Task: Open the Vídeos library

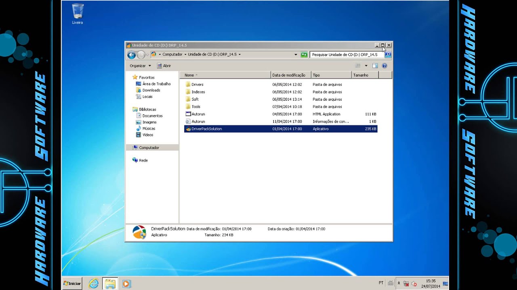Action: (148, 135)
